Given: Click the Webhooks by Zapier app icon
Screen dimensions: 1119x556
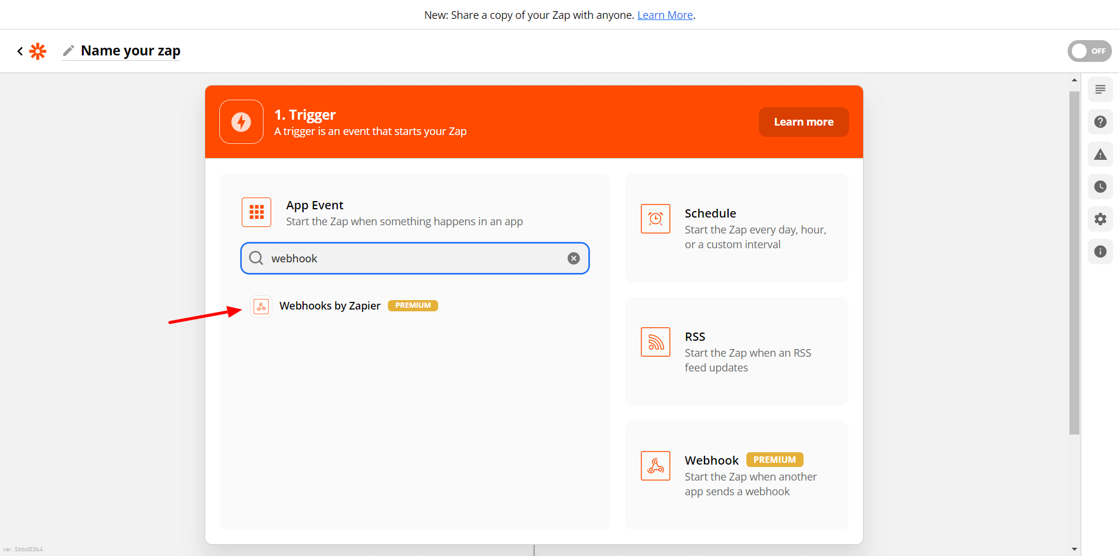Looking at the screenshot, I should 261,306.
